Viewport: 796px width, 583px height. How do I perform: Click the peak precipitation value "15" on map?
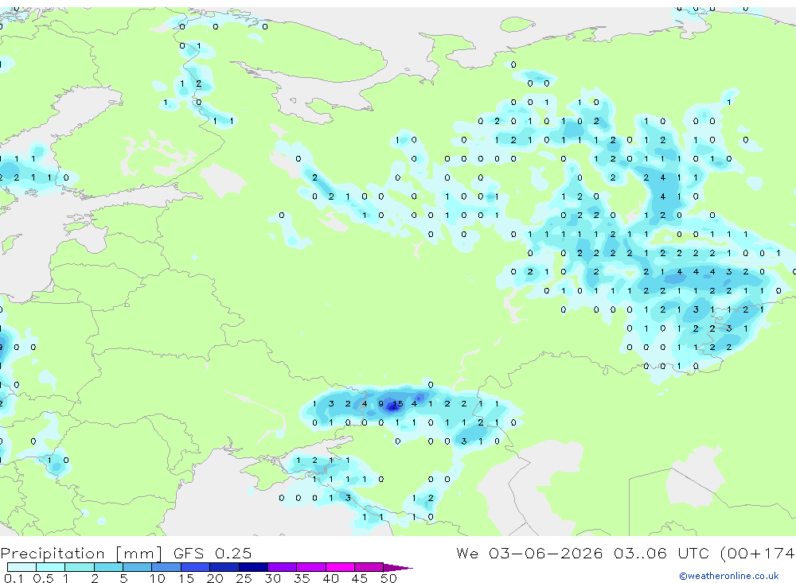tap(397, 404)
